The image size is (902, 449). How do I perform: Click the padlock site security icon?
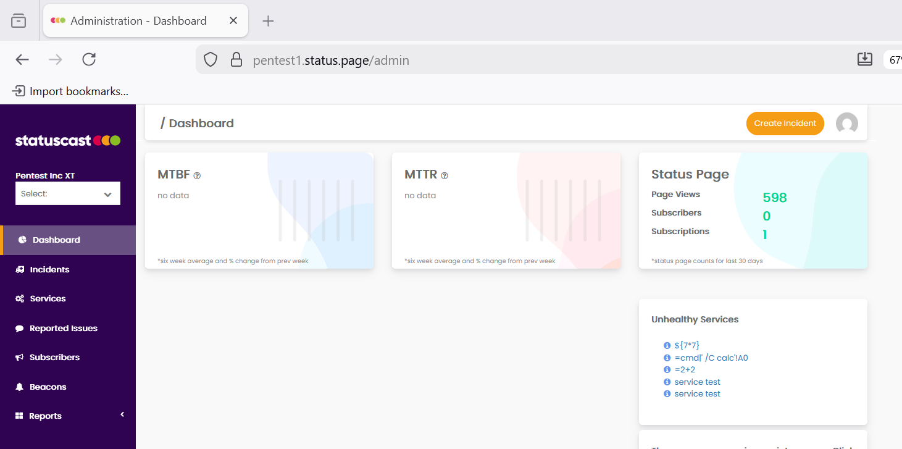pos(236,60)
